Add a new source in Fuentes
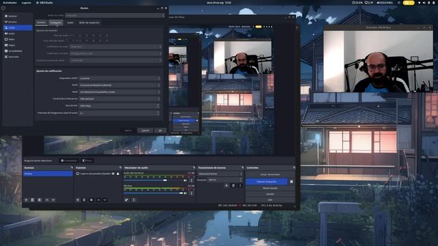This screenshot has height=246, width=438. click(x=77, y=200)
